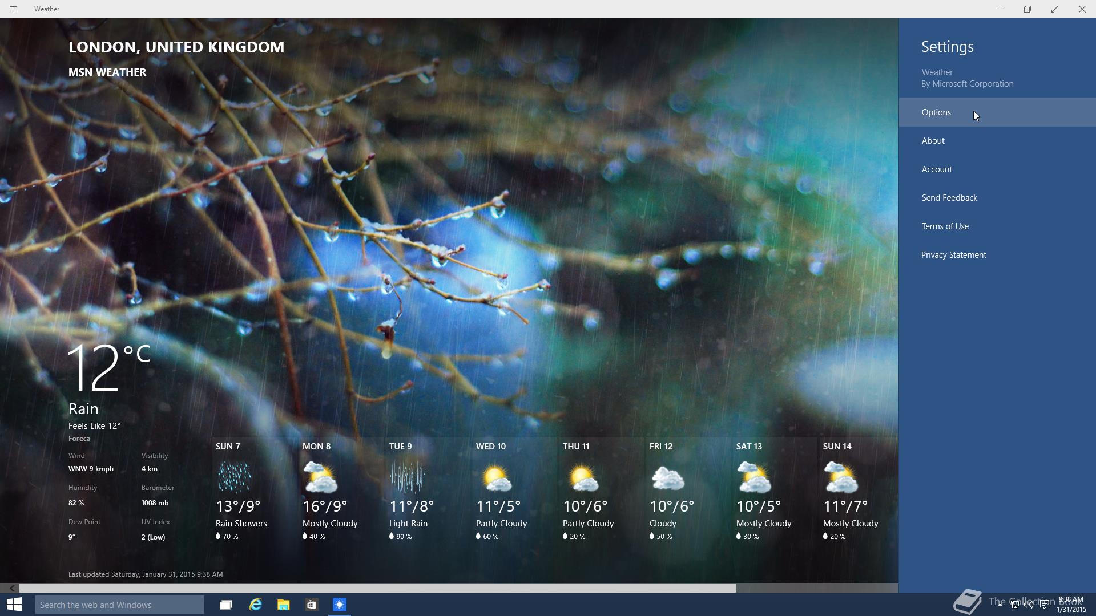Click the Search the web and Windows box

(120, 605)
